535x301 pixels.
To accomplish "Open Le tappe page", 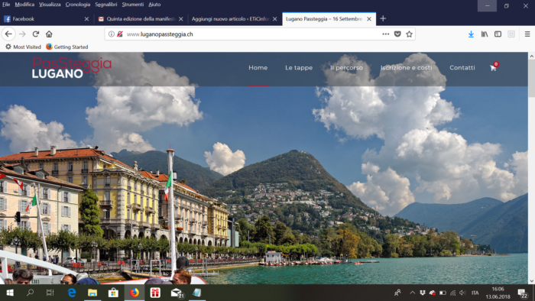I will [299, 67].
